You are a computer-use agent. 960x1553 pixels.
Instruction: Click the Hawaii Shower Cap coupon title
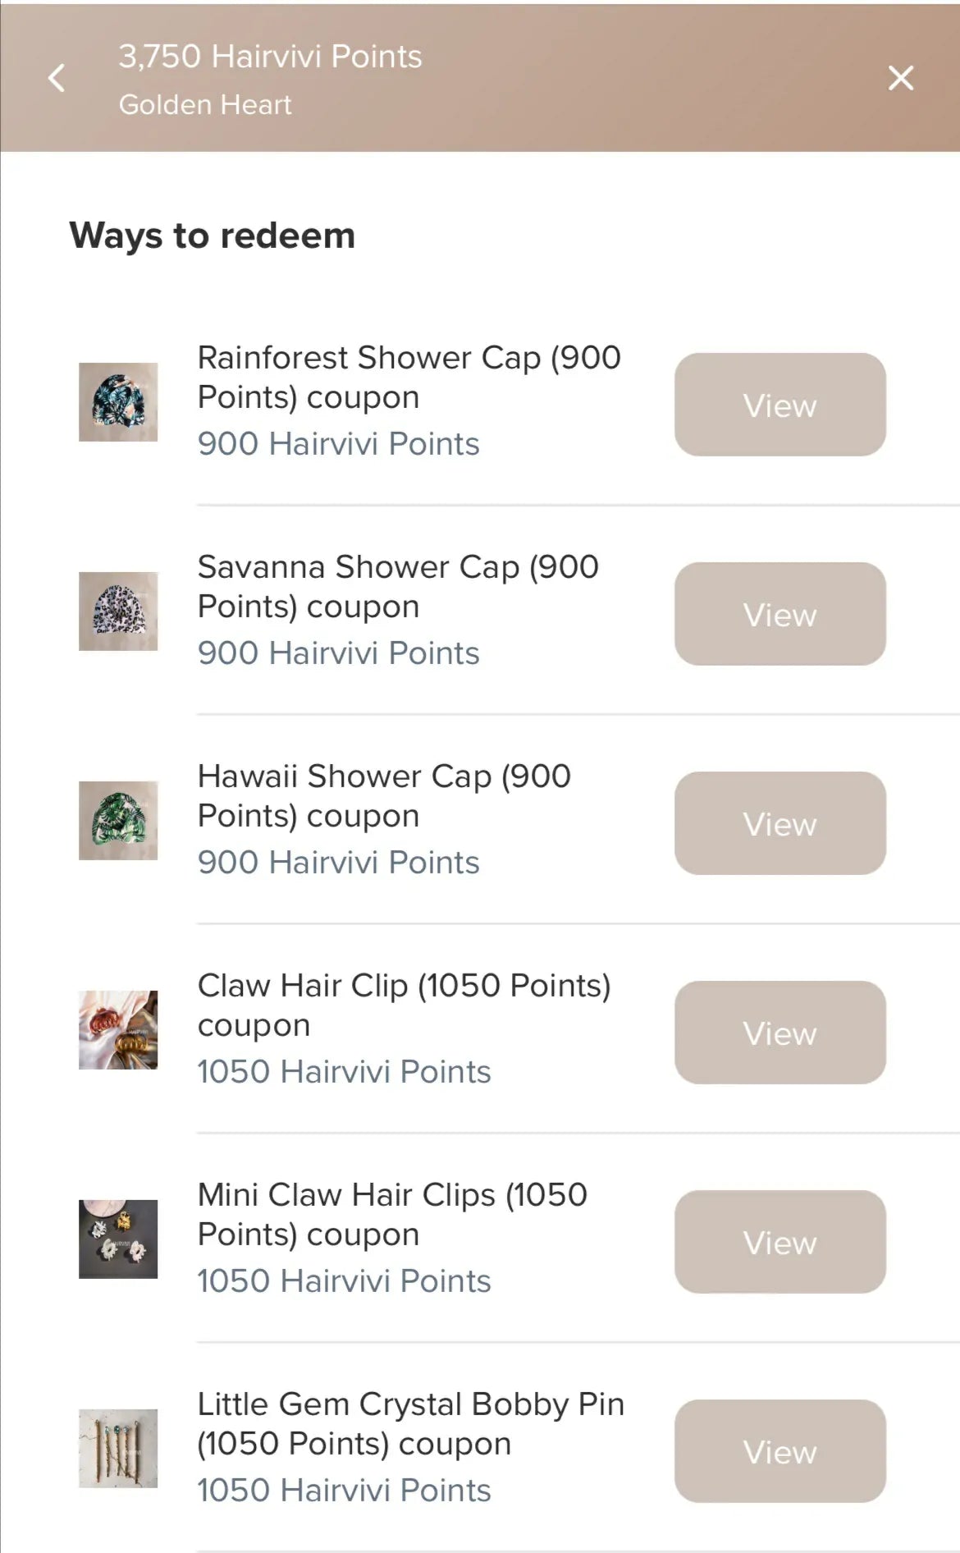click(x=384, y=796)
